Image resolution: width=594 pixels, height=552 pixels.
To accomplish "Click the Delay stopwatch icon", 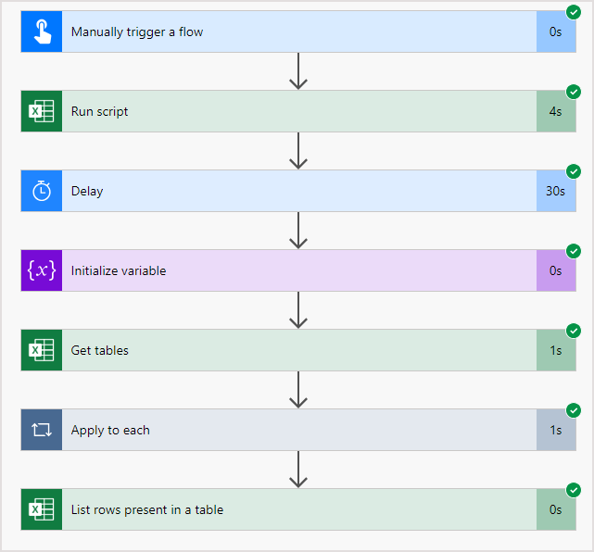I will tap(42, 191).
